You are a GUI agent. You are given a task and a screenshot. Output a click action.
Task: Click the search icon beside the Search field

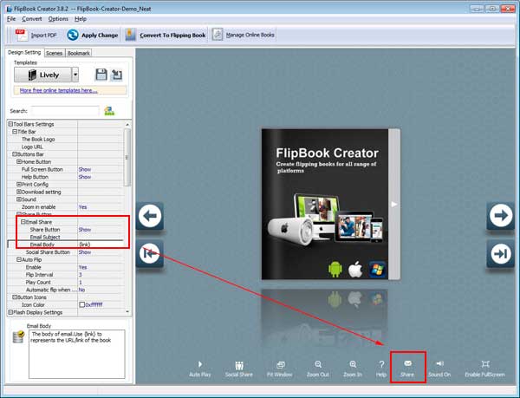click(109, 111)
